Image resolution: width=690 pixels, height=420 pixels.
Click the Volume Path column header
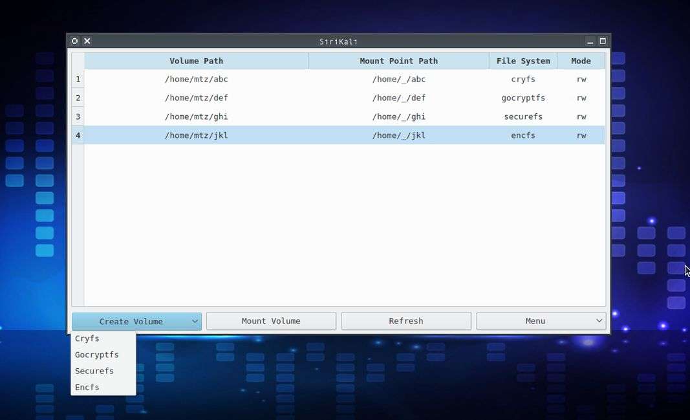click(196, 61)
